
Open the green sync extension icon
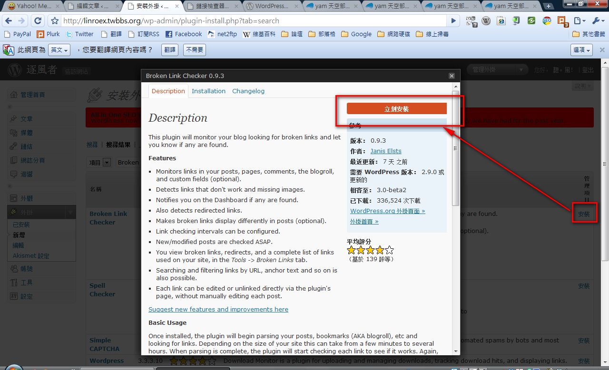pyautogui.click(x=531, y=21)
